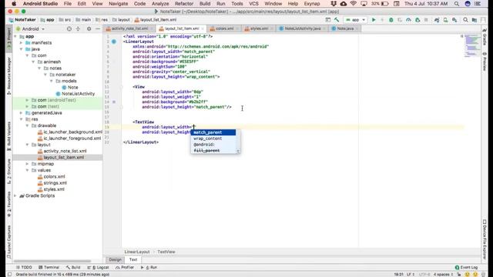Open the Refactor menu

pos(184,4)
